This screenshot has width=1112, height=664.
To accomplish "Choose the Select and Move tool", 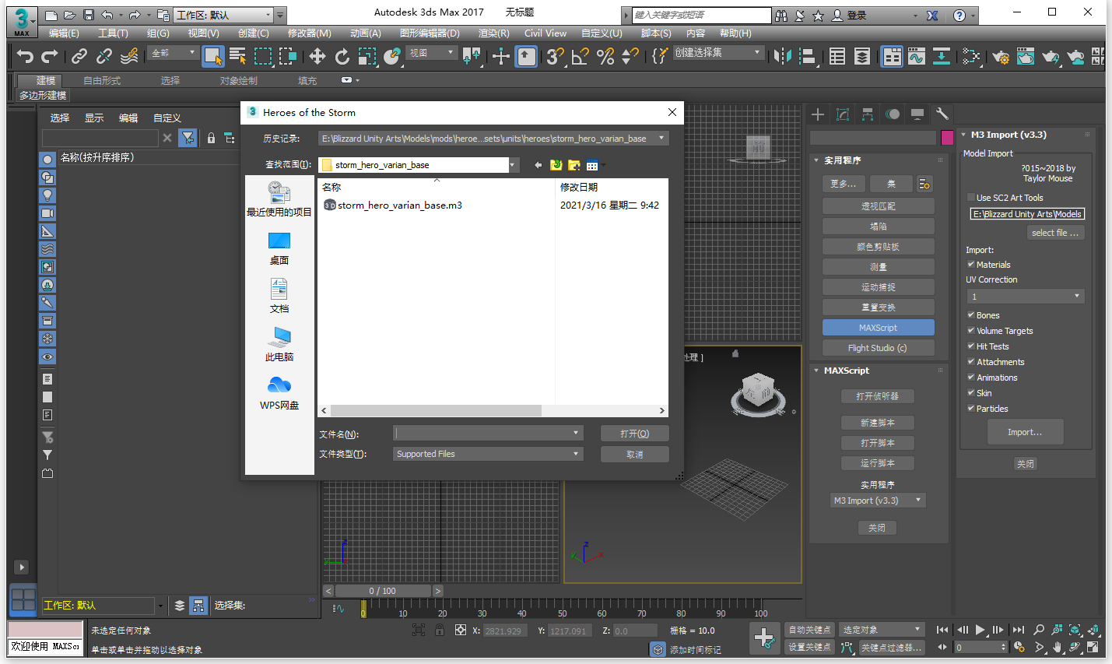I will click(317, 56).
